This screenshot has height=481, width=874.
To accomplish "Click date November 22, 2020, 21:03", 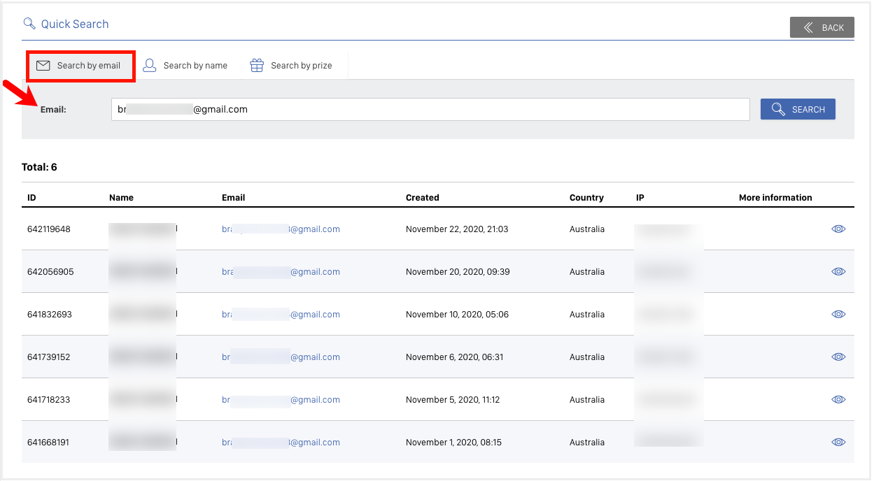I will [x=457, y=229].
